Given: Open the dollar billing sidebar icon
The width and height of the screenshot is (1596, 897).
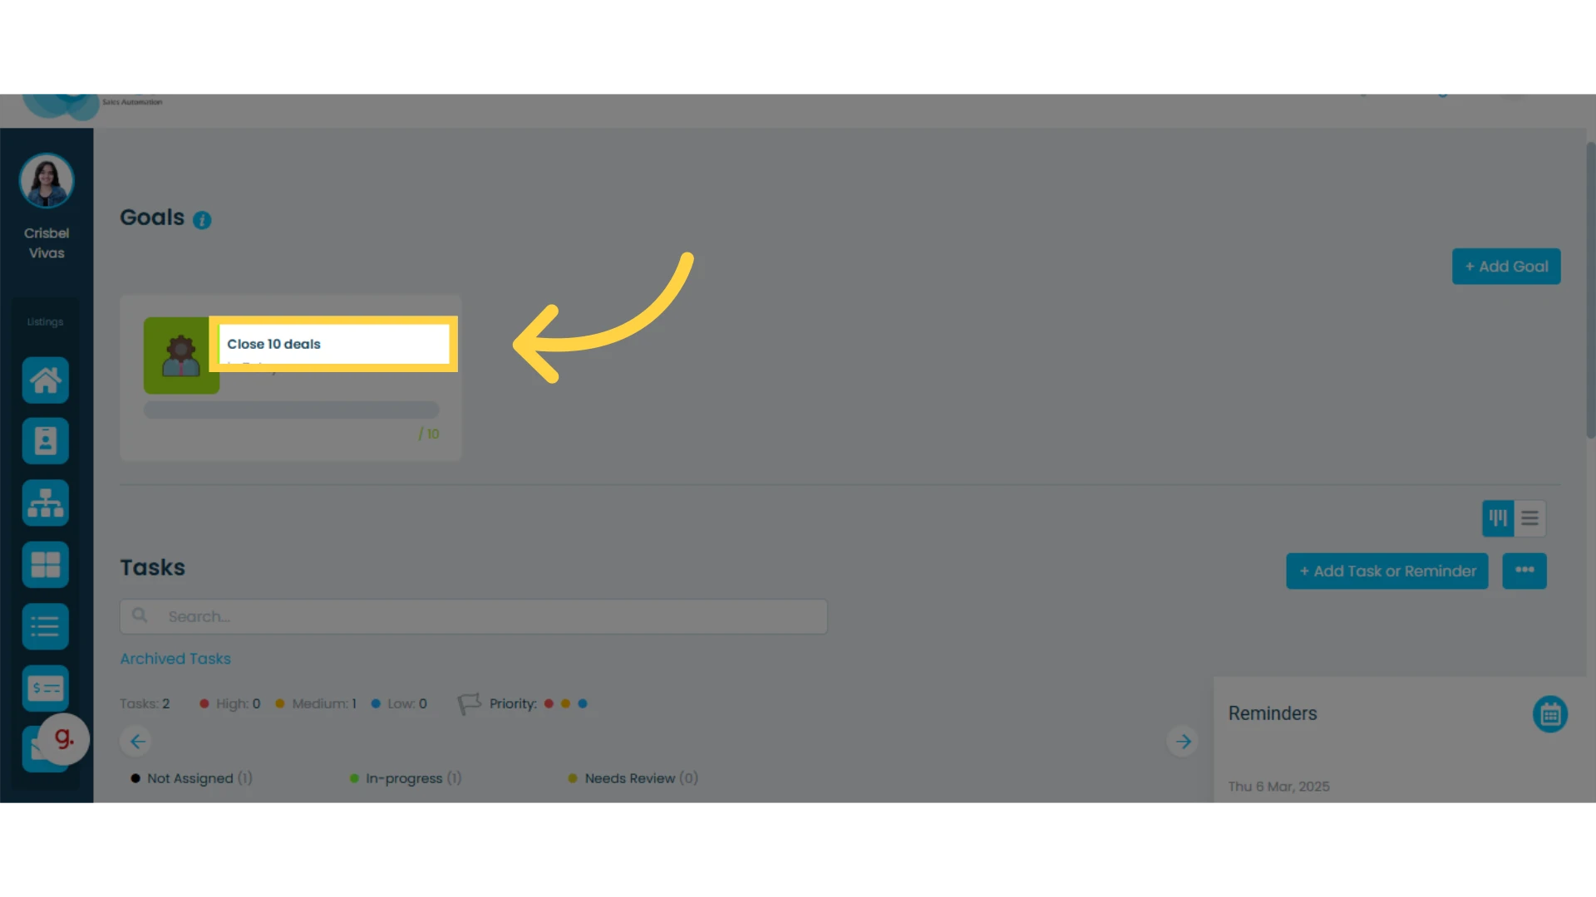Looking at the screenshot, I should (x=46, y=688).
